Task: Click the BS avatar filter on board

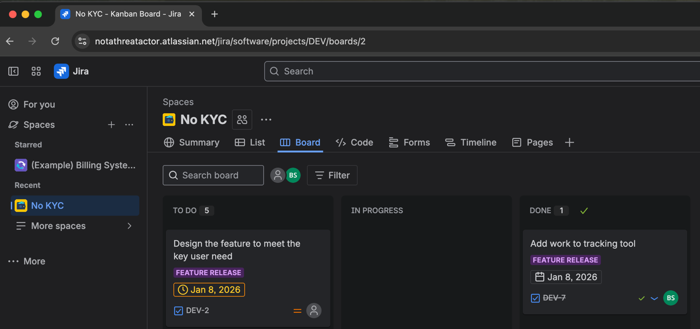Action: (293, 175)
